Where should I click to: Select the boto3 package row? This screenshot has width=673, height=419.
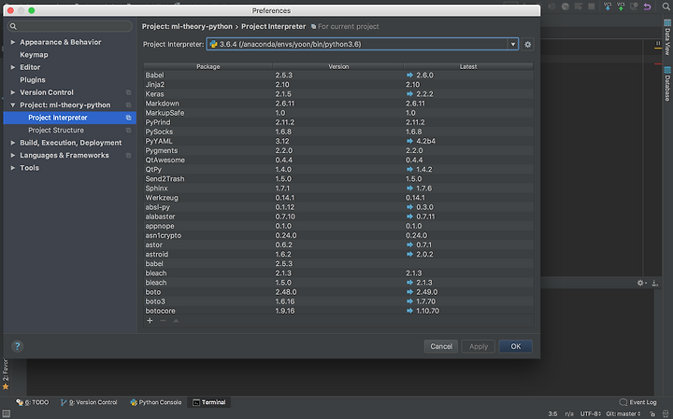coord(338,301)
